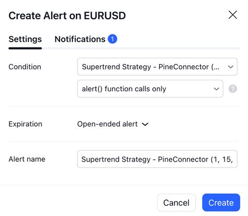Change the Open-ended alert expiration setting
248x216 pixels.
pyautogui.click(x=112, y=124)
